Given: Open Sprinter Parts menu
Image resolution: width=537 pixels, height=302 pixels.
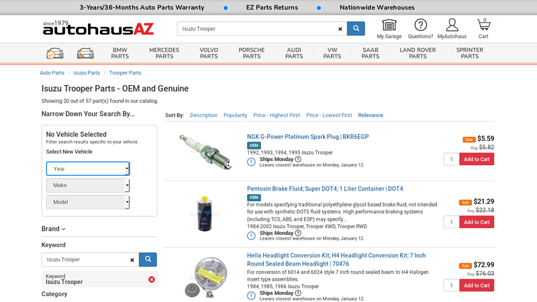Looking at the screenshot, I should coord(470,53).
